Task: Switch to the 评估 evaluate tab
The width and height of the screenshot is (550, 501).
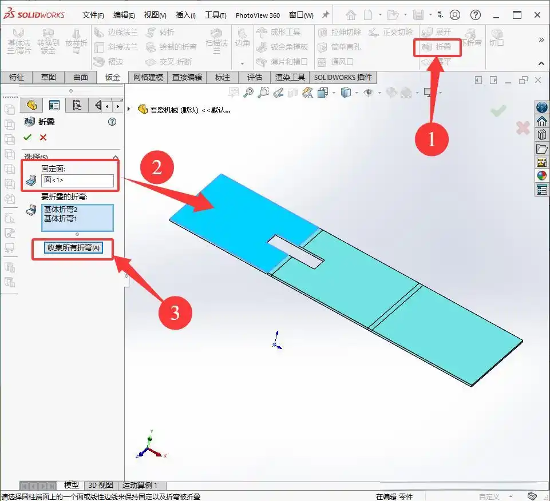Action: coord(254,77)
